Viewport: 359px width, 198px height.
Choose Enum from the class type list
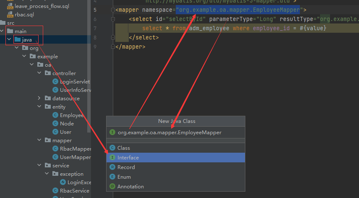(x=124, y=177)
